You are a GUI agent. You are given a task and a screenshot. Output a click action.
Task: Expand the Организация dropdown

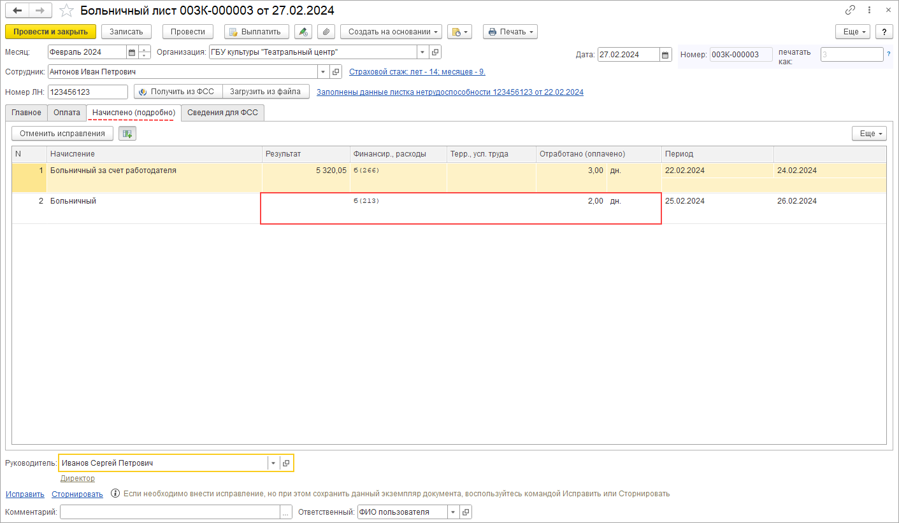423,52
